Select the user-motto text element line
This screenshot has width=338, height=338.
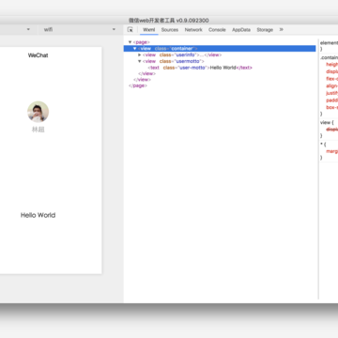click(200, 68)
